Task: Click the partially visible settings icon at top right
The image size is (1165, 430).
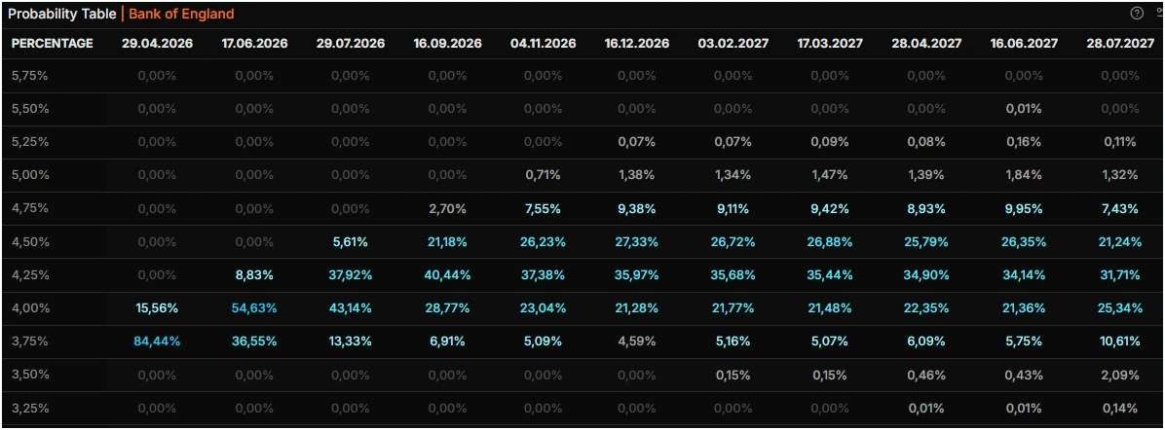Action: [x=1159, y=14]
